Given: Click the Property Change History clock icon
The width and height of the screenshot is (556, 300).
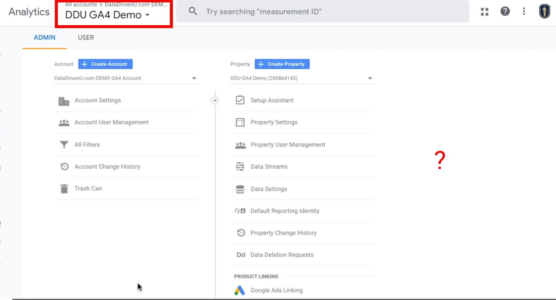Looking at the screenshot, I should pyautogui.click(x=241, y=233).
